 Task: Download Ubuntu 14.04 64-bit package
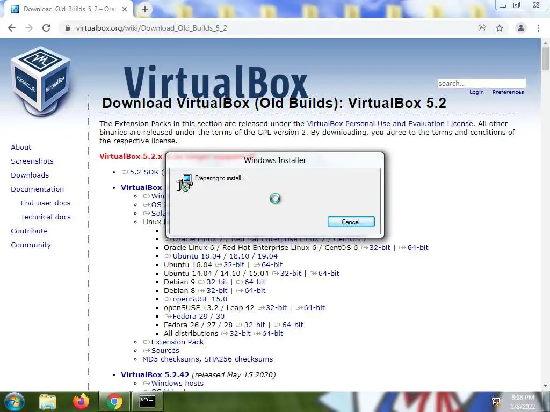pos(329,274)
